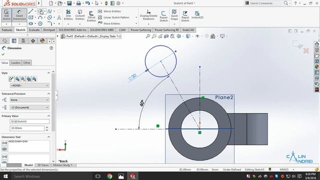Click the Print icon
Screen dimensions: 320x180
tap(78, 3)
